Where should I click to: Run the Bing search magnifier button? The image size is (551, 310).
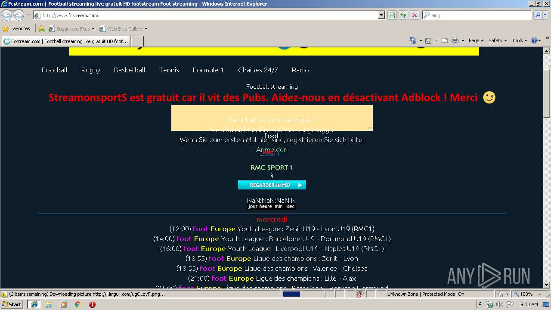tap(537, 15)
